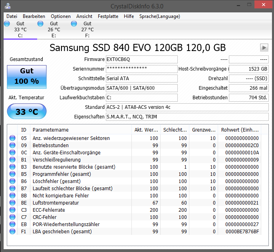Screen dimensions: 274x252
Task: Click status orb for BB Nicht korrigierbare Fehler
Action: [12, 195]
